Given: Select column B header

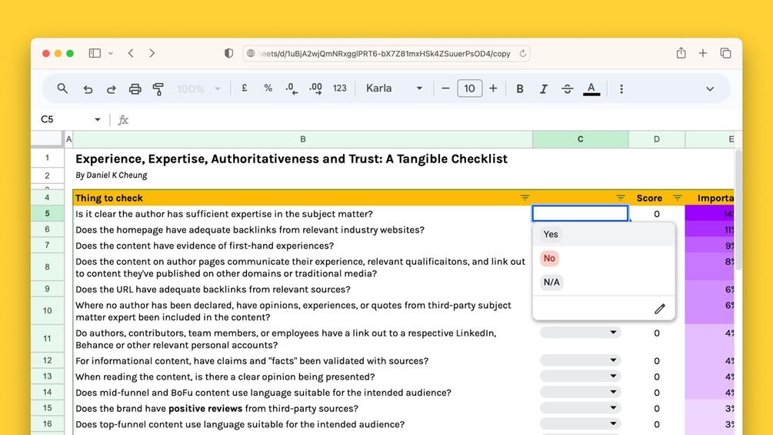Looking at the screenshot, I should tap(303, 139).
